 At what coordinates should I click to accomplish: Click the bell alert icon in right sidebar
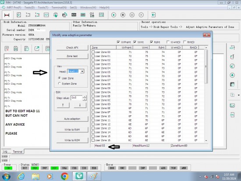click(232, 75)
